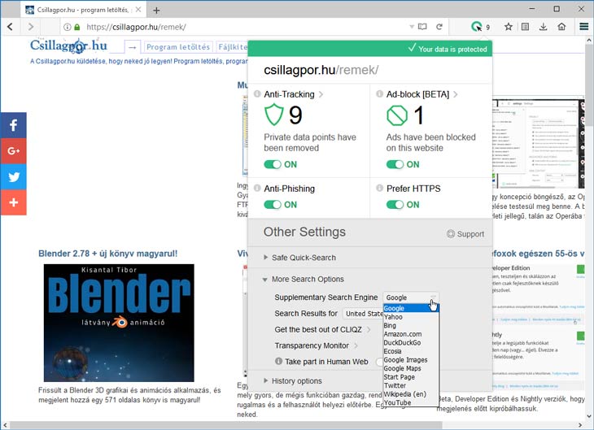Click info icon beside Take part in Human Web
This screenshot has width=594, height=430.
coord(278,361)
